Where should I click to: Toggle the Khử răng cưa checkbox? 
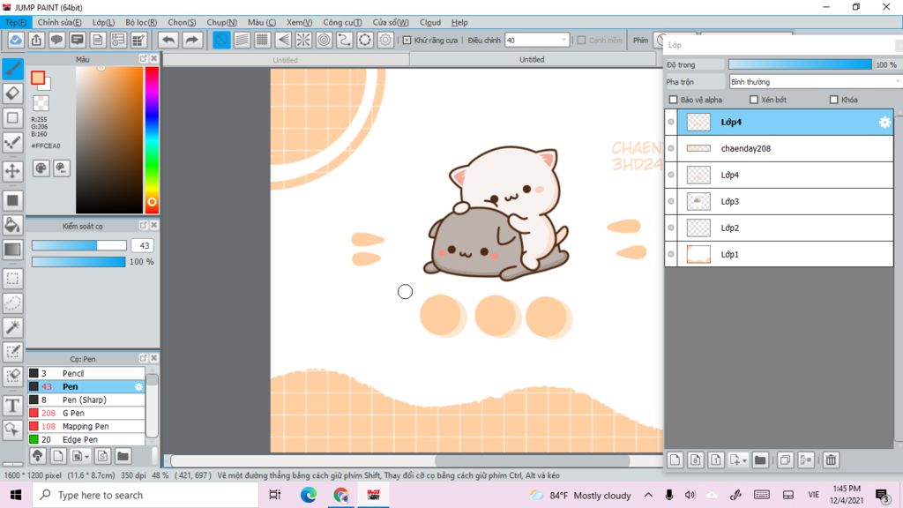click(407, 41)
